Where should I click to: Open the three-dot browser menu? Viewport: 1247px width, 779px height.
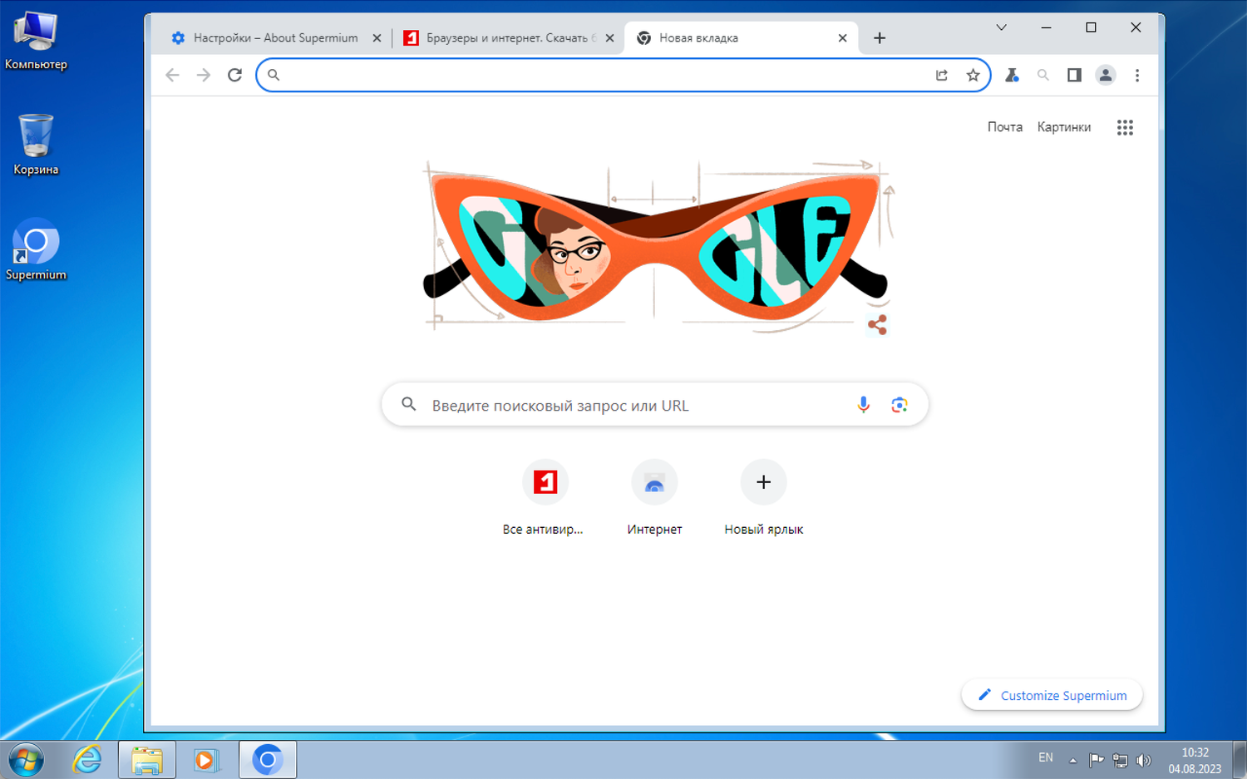pos(1137,75)
